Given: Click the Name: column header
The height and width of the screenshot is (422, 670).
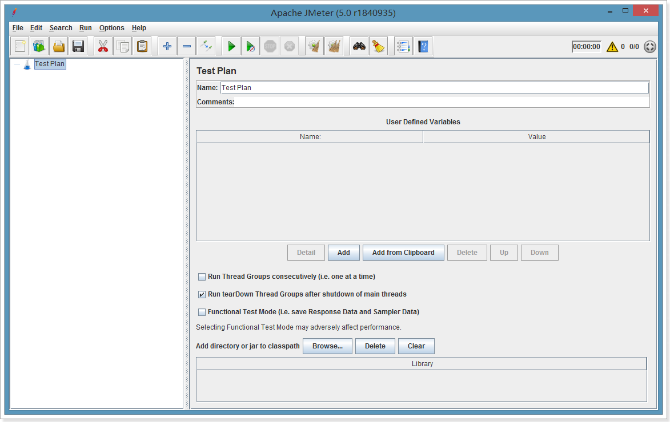Looking at the screenshot, I should pyautogui.click(x=310, y=137).
